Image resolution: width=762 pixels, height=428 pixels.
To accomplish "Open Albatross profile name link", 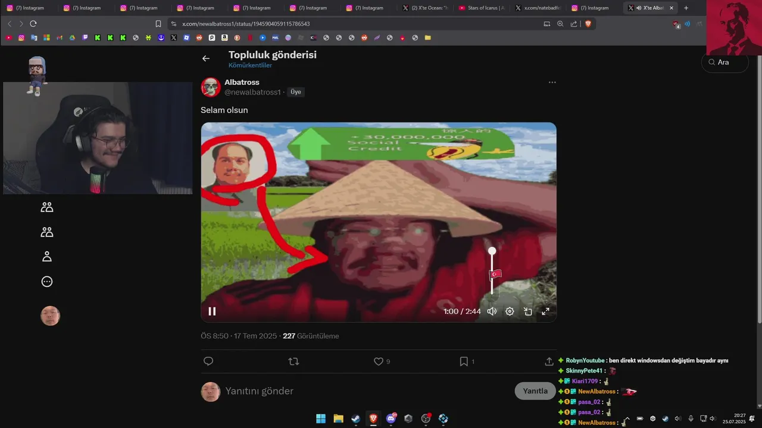I will click(242, 82).
